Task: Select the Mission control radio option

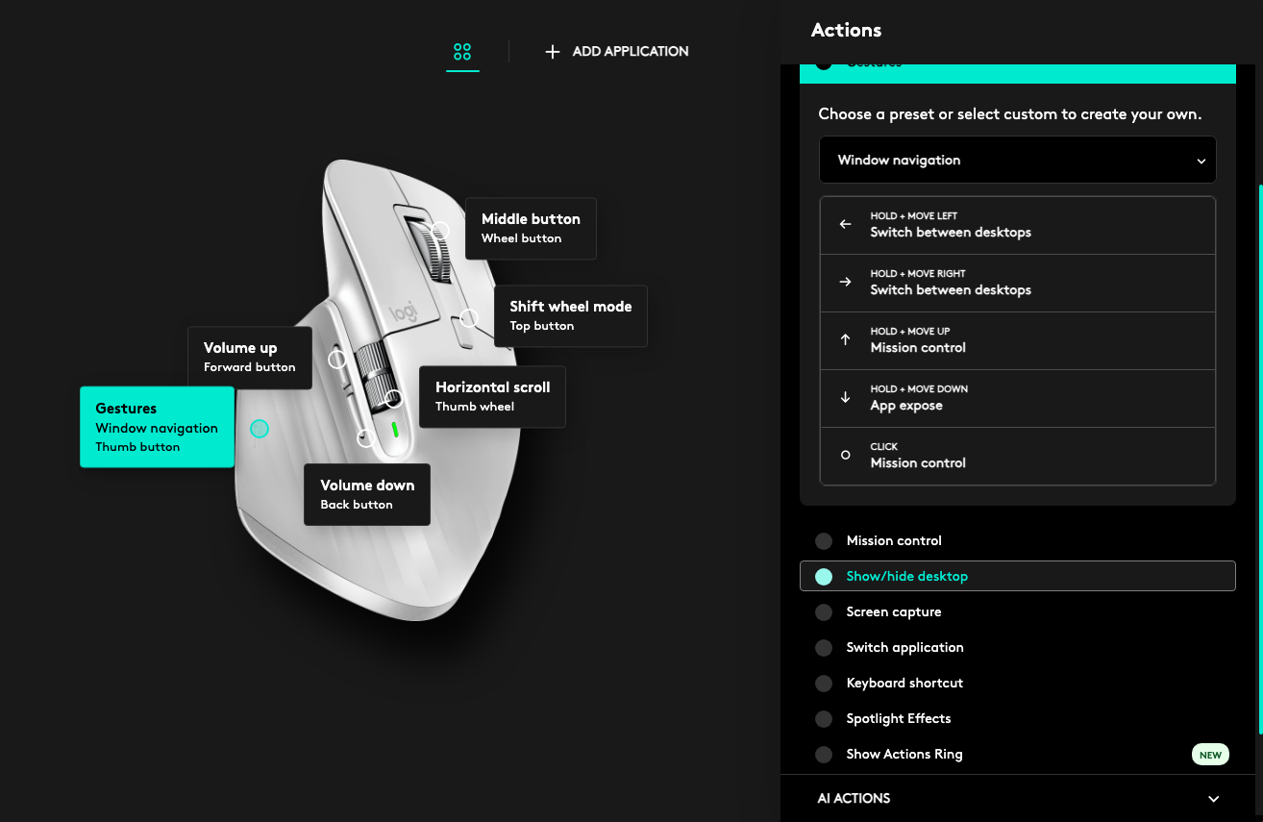Action: [824, 541]
